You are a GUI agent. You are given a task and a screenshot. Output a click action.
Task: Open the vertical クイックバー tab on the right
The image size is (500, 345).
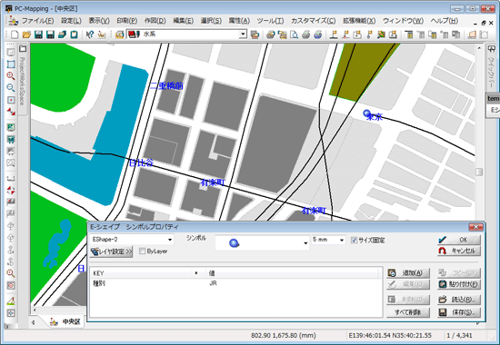pyautogui.click(x=491, y=72)
